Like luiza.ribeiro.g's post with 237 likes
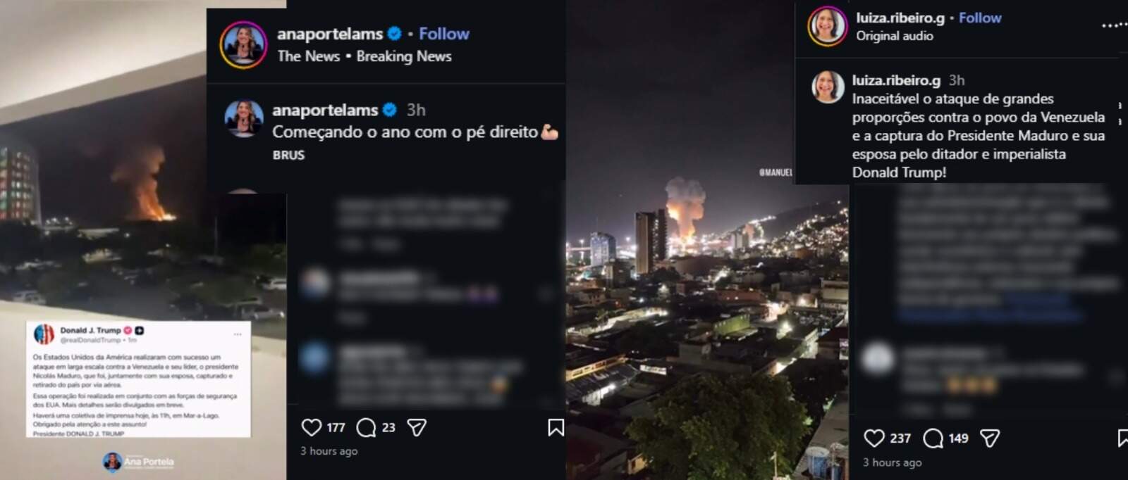This screenshot has height=480, width=1128. tap(874, 438)
